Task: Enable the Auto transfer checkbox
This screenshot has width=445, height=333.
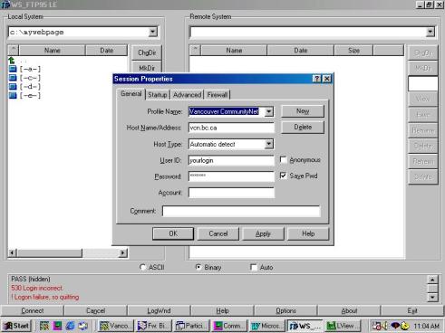Action: click(254, 267)
